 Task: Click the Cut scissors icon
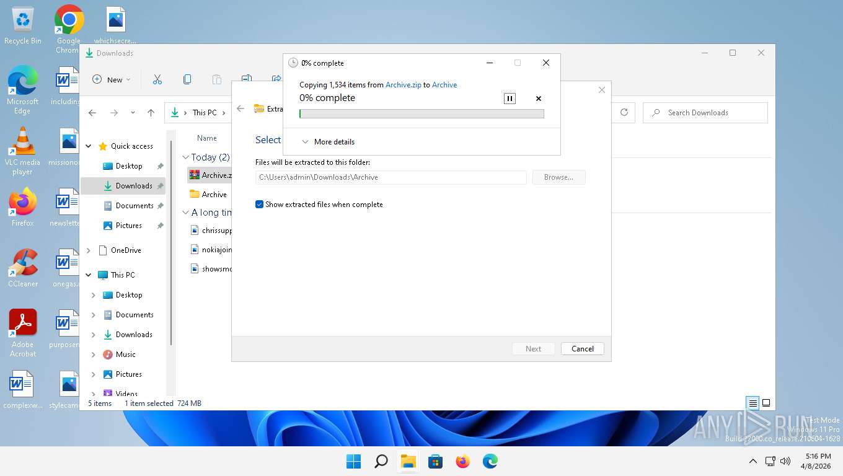click(157, 79)
